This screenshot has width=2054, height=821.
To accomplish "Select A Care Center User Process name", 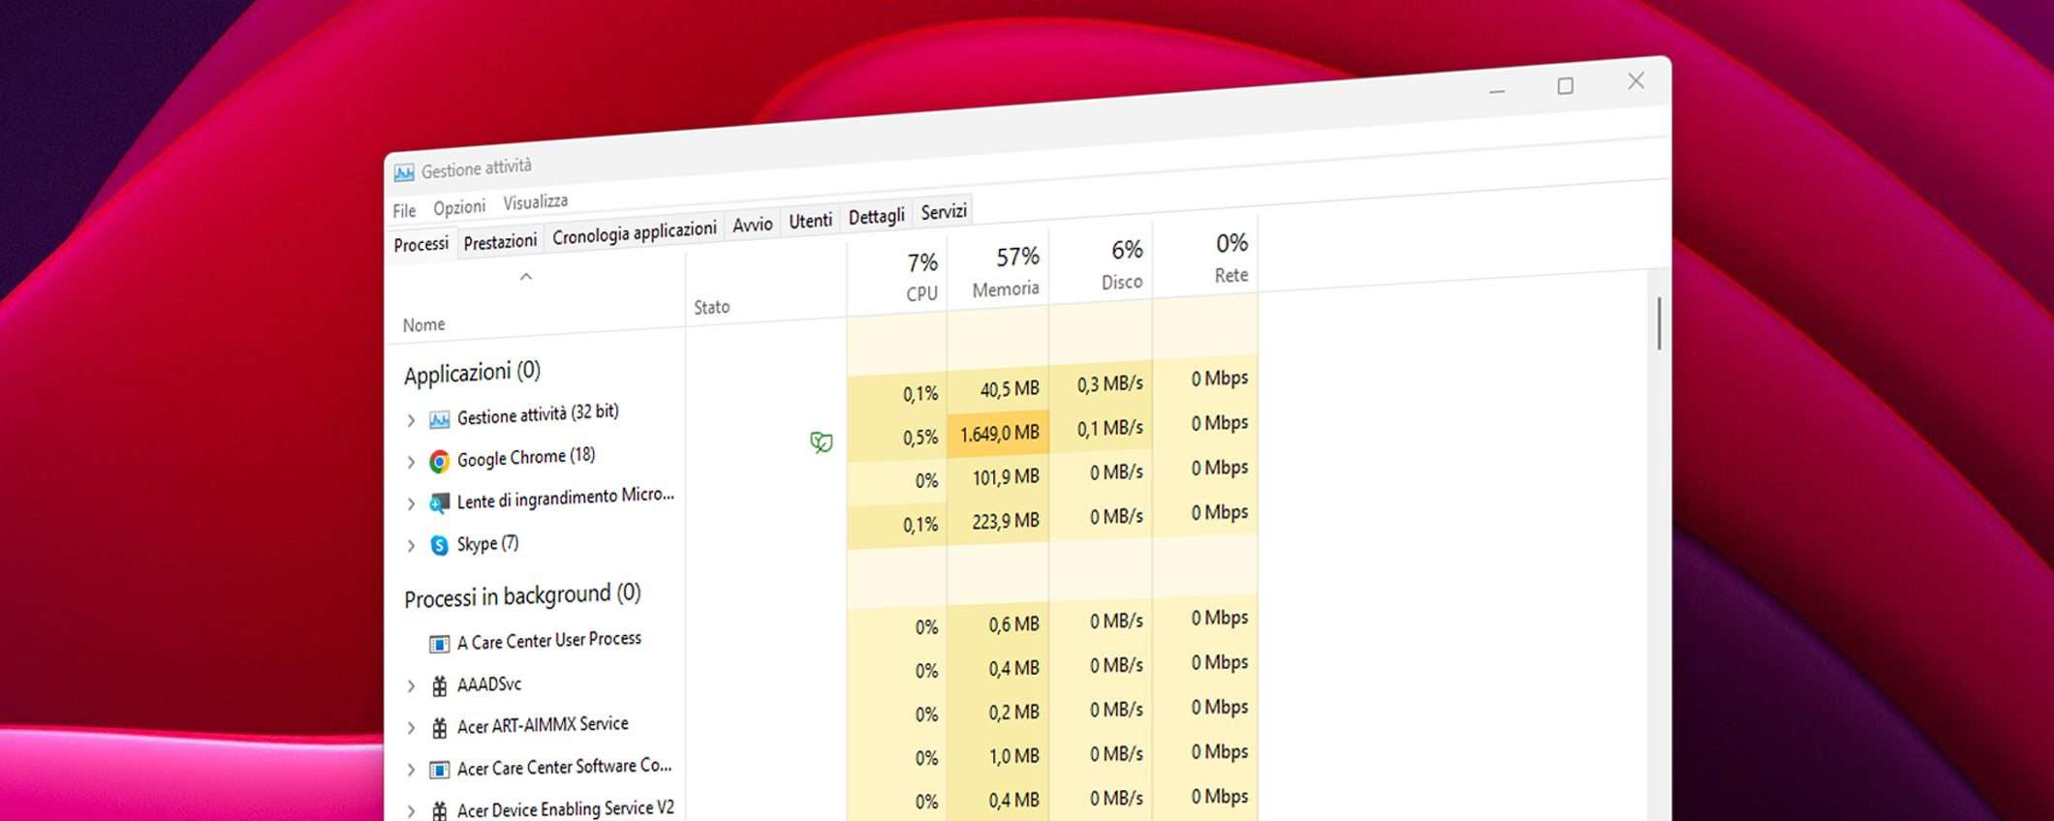I will click(548, 640).
